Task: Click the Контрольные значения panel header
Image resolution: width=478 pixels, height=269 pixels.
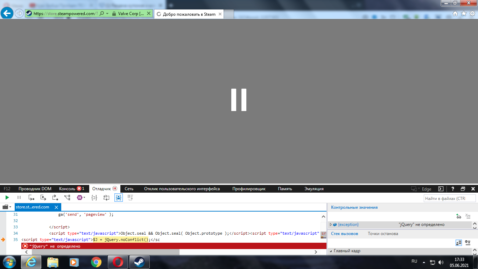Action: coord(354,207)
